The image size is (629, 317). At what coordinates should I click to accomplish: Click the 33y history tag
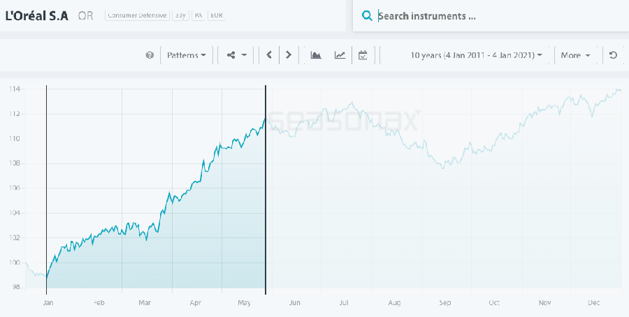coord(180,15)
